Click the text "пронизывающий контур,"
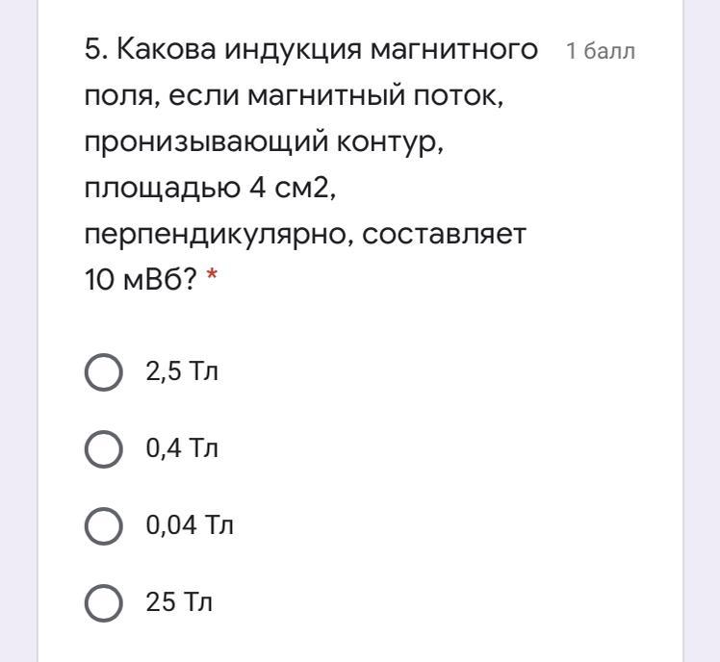This screenshot has height=662, width=720. pos(266,142)
